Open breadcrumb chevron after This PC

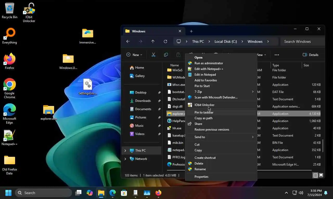tap(209, 41)
